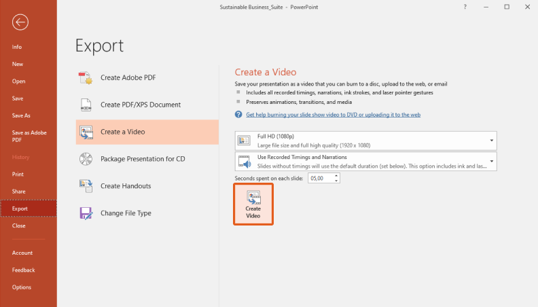Screen dimensions: 538x307
Task: Click the Create Adobe PDF icon
Action: click(86, 78)
